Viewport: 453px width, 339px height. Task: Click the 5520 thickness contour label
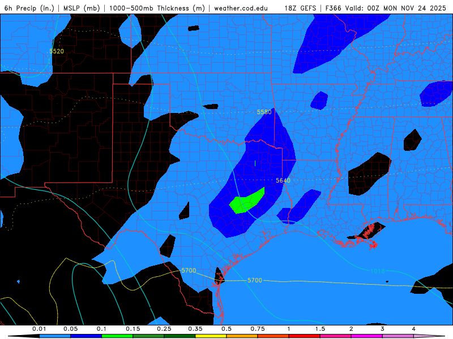point(57,51)
